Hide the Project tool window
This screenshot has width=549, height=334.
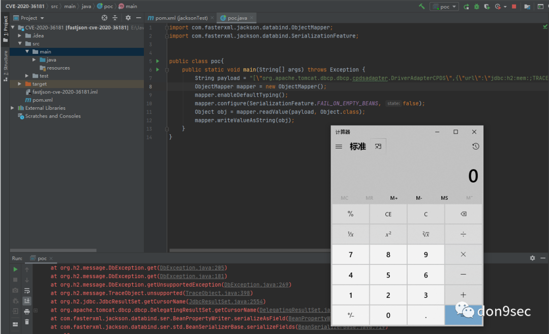pos(139,18)
